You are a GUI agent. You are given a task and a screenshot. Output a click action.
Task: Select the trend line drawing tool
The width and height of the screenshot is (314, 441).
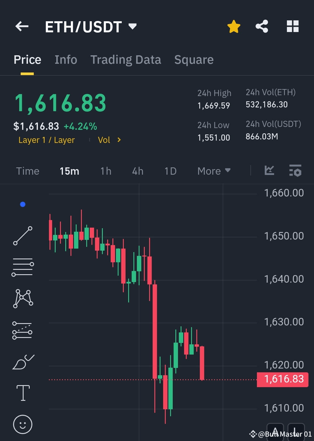[x=23, y=235]
